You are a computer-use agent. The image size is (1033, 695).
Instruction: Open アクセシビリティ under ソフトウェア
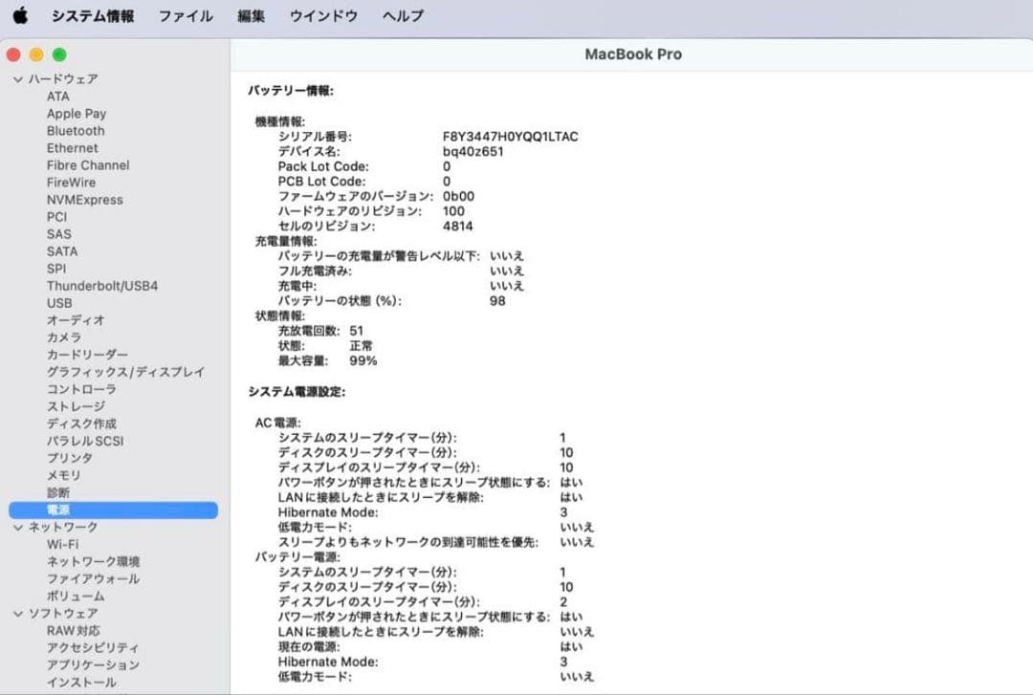coord(93,647)
